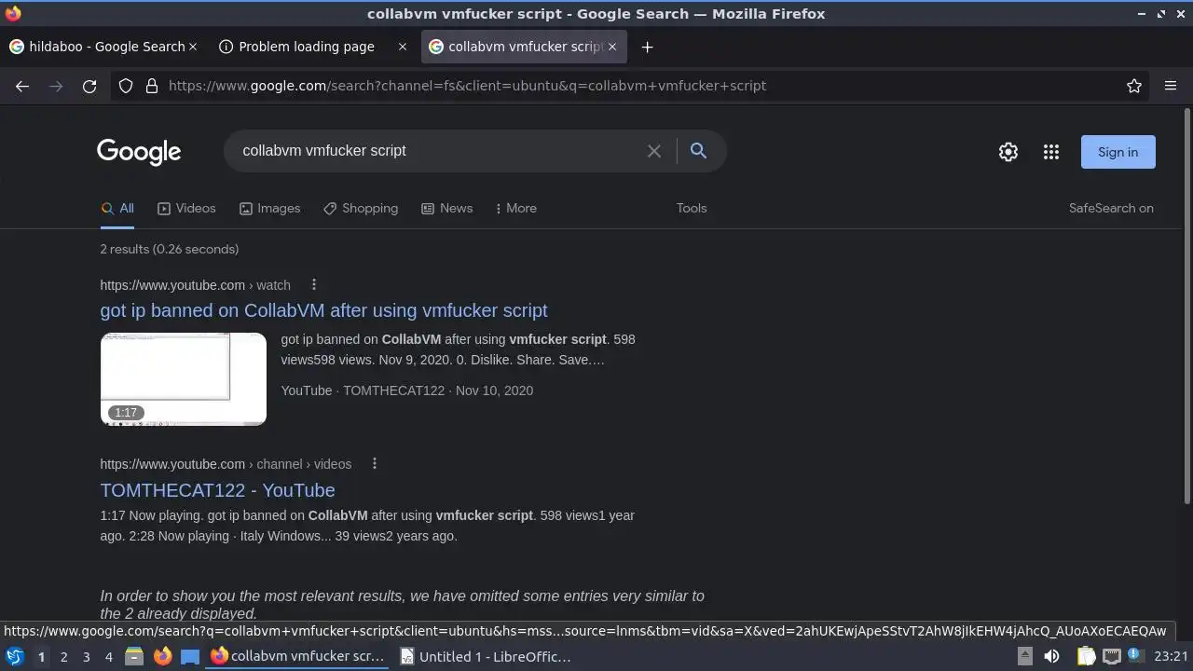Focus the Firefox taskbar window entry
The width and height of the screenshot is (1193, 671).
[x=297, y=656]
